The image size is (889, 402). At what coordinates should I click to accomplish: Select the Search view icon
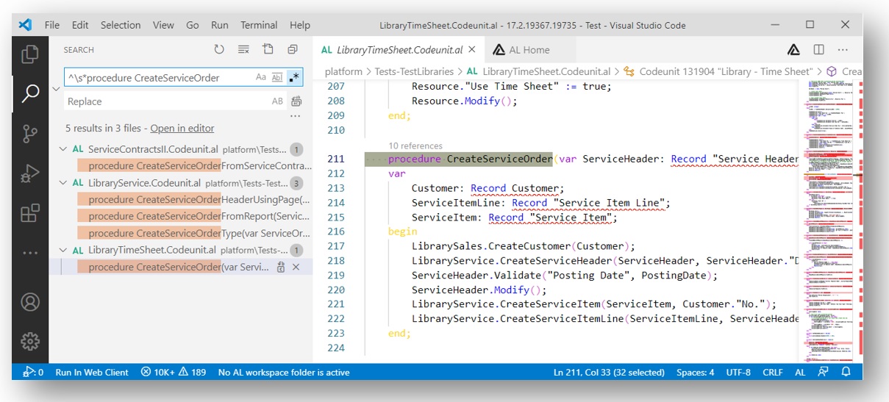point(30,93)
